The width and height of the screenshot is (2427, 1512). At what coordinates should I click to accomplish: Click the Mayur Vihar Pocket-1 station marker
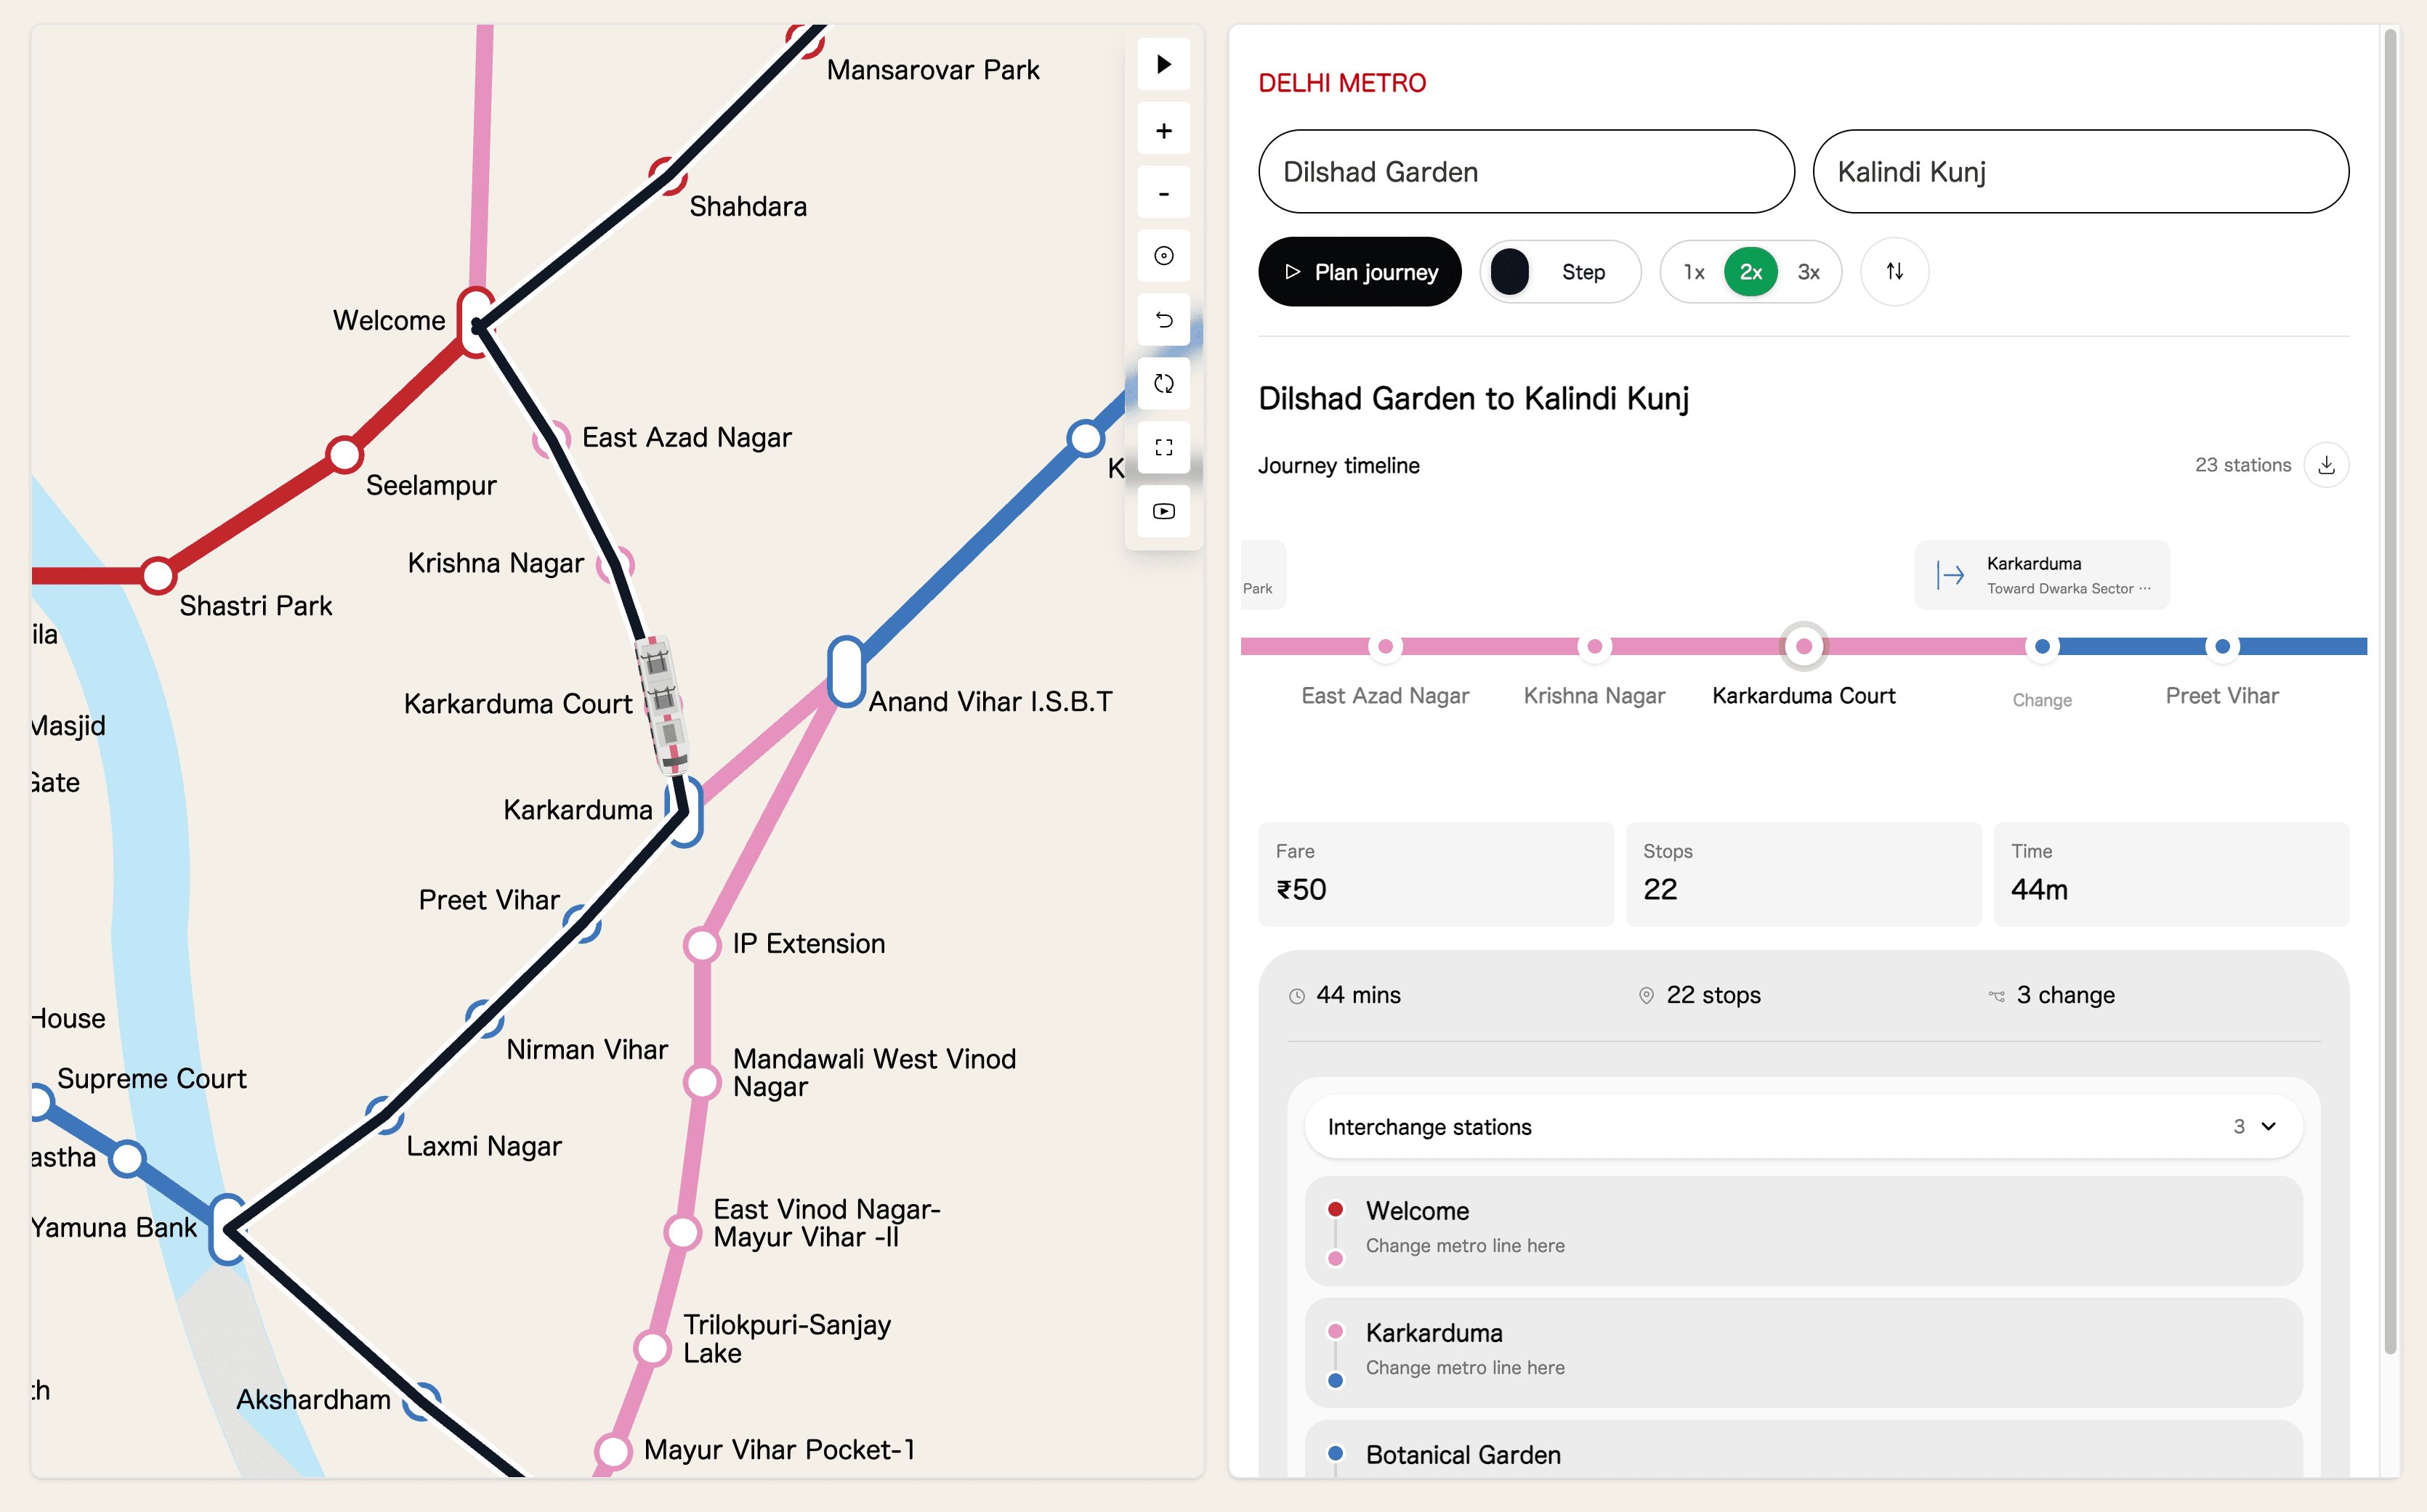[613, 1452]
